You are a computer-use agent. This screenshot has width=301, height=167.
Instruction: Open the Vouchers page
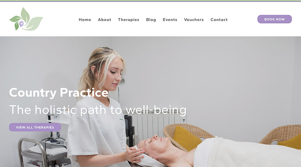tap(194, 20)
